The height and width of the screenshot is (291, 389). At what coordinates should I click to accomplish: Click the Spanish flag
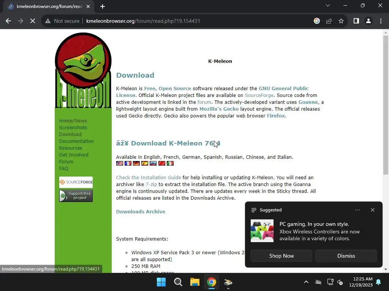145,163
